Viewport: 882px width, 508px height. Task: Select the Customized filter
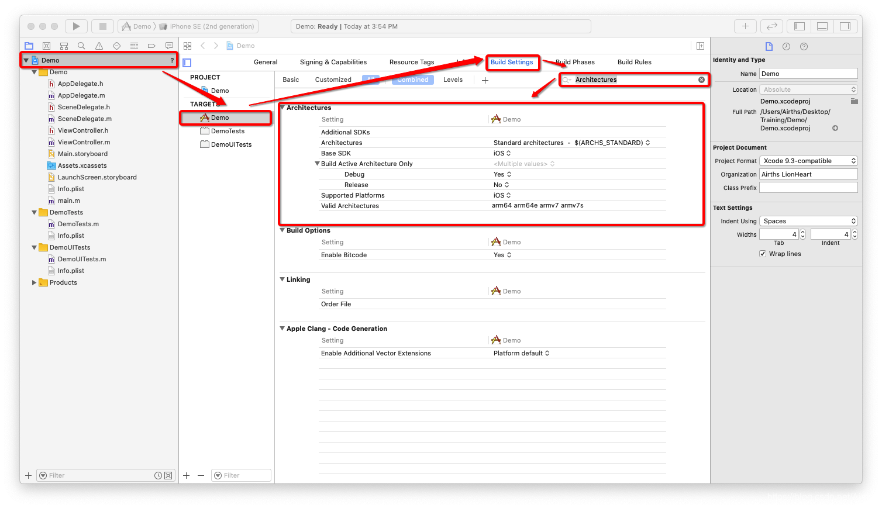333,80
